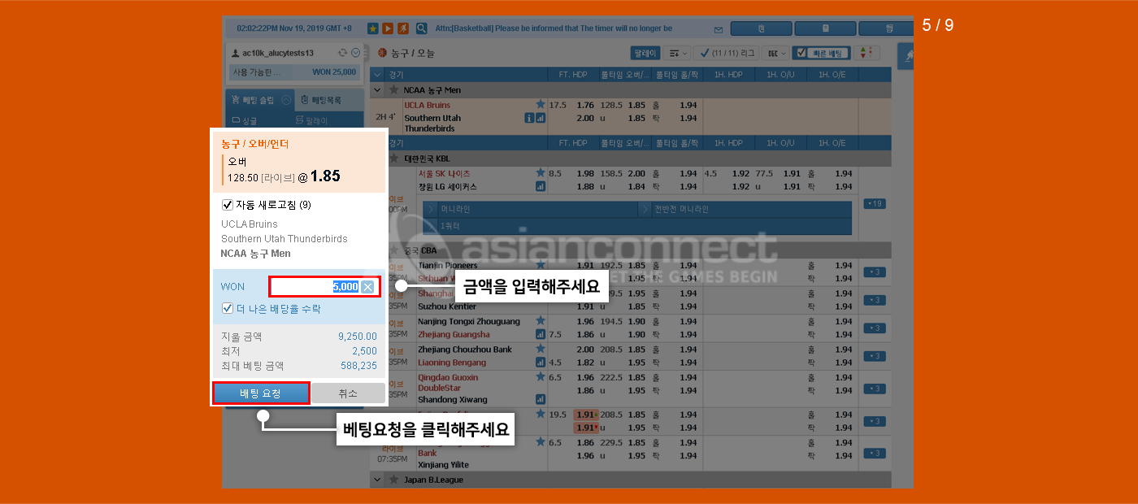
Task: Favorite the 서울 SK 나이츠 match star
Action: 541,173
